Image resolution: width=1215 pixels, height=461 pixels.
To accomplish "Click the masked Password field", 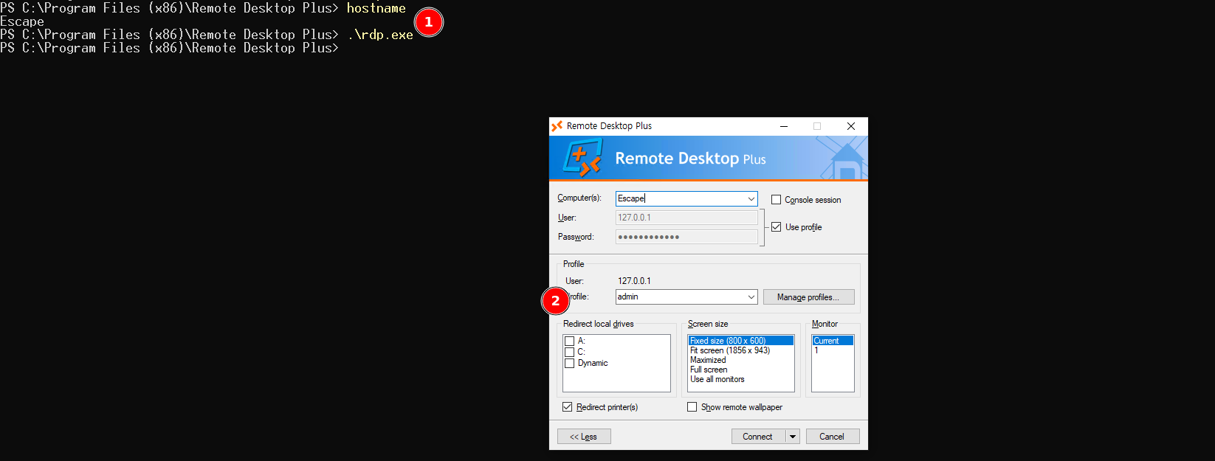I will 686,237.
